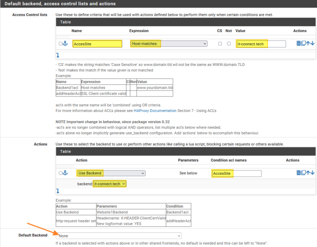Open the Action dropdown showing Use Backend
Viewport: 317px width, 247px height.
pos(111,173)
